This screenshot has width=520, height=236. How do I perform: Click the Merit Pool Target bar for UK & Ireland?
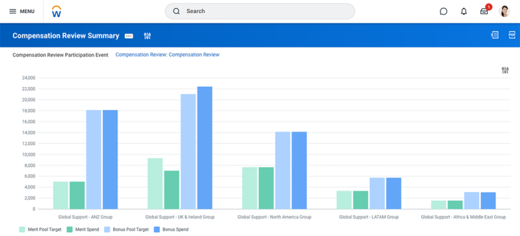click(x=155, y=183)
